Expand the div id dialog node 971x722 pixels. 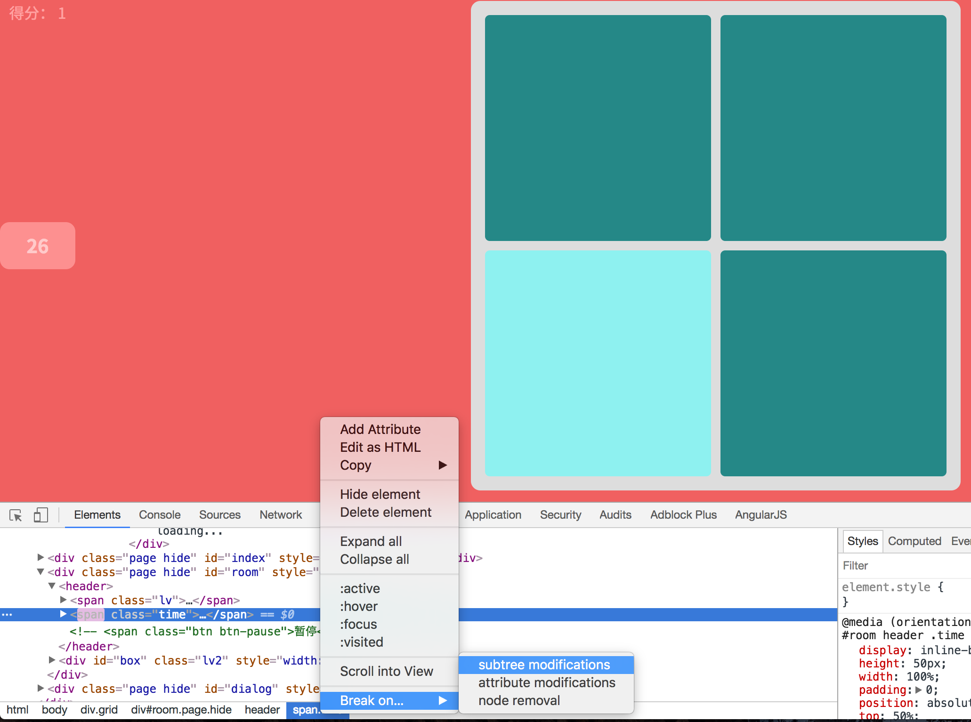(x=40, y=689)
